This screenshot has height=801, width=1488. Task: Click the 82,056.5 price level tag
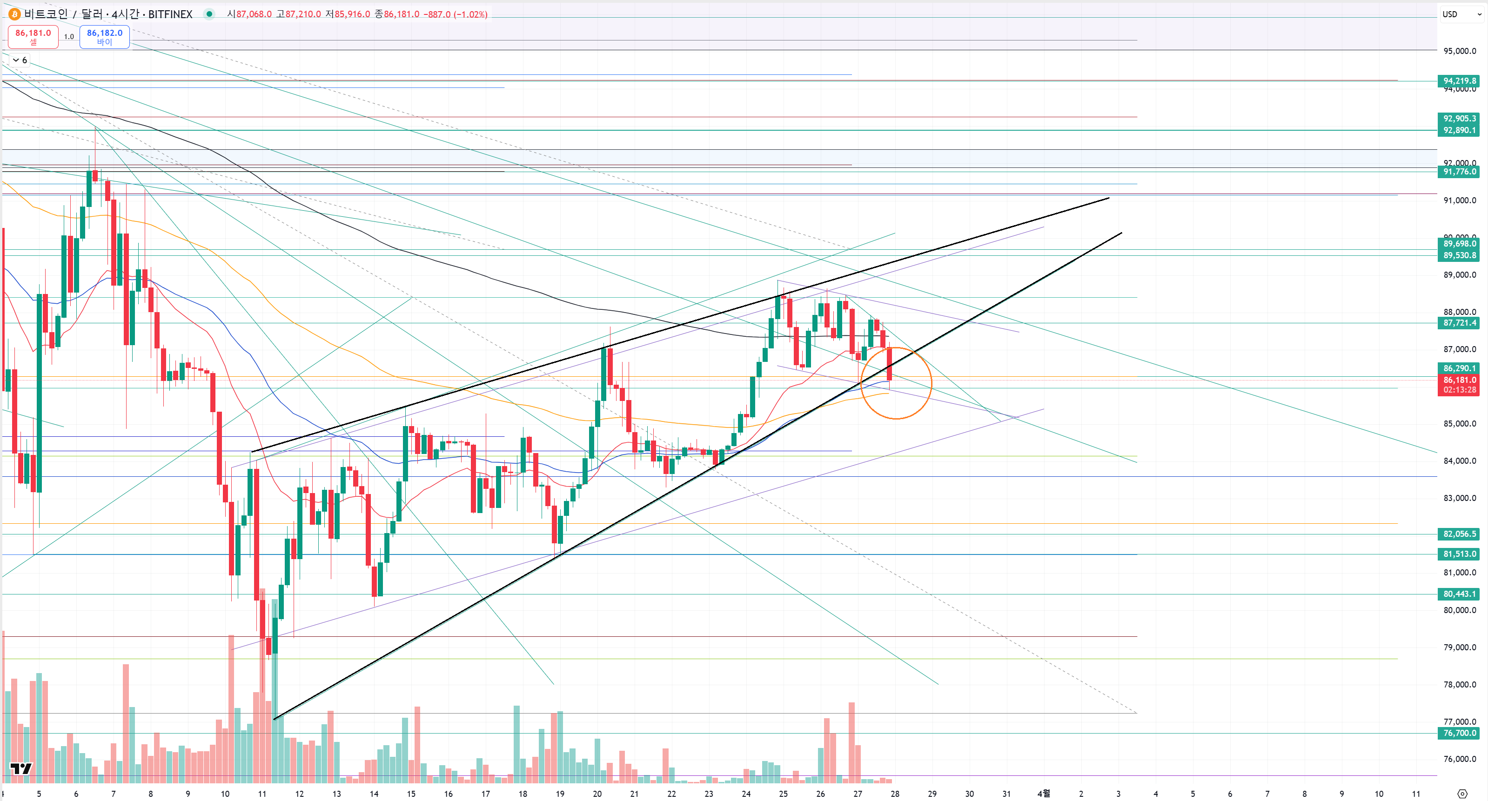click(x=1459, y=534)
